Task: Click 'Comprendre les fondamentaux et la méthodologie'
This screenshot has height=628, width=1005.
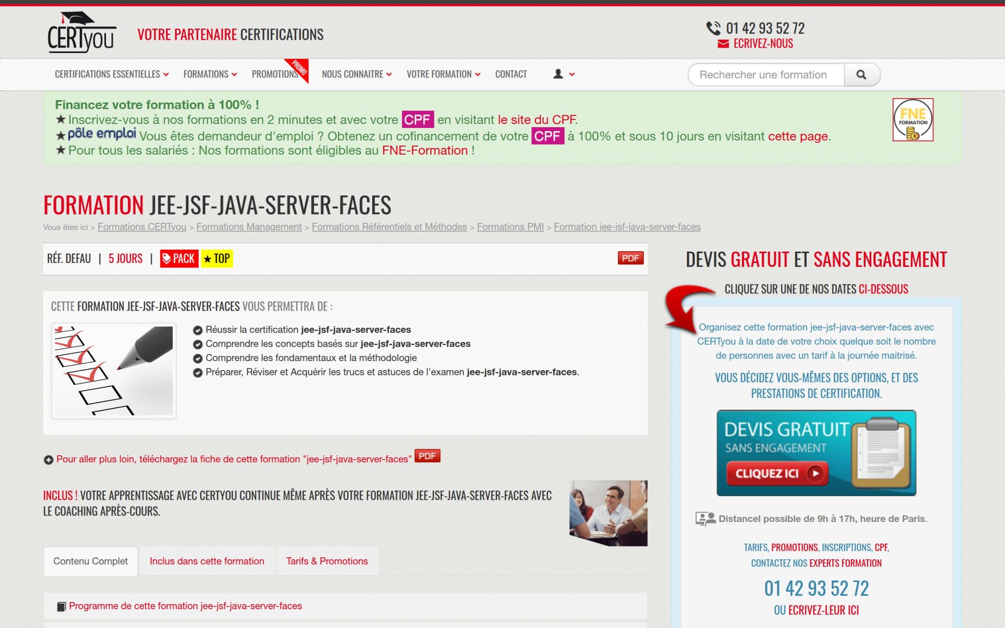Action: point(311,358)
